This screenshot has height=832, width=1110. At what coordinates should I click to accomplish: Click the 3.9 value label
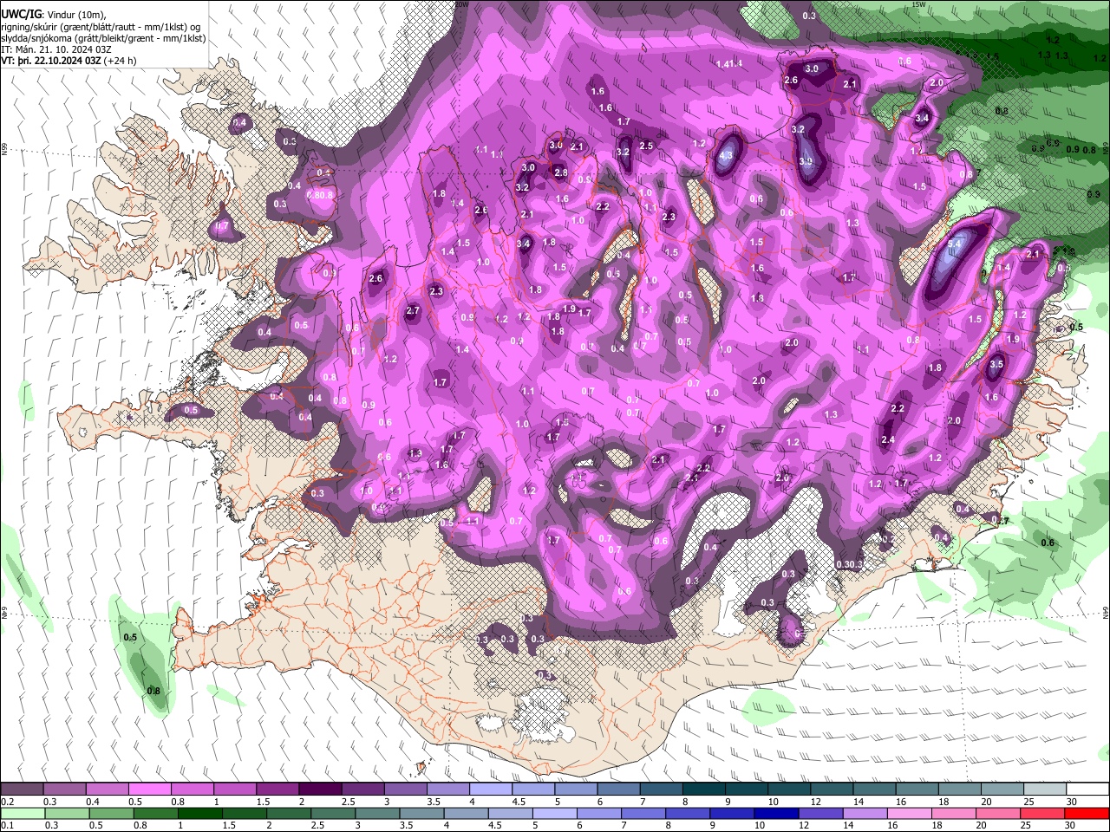click(x=806, y=161)
